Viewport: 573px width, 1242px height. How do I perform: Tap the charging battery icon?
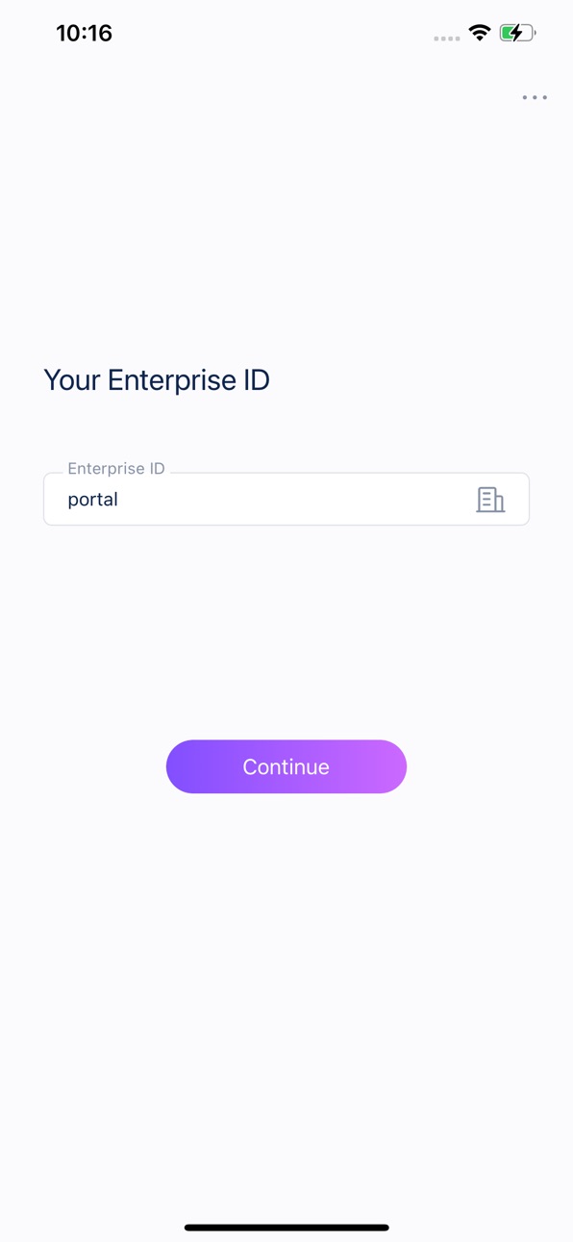coord(517,33)
